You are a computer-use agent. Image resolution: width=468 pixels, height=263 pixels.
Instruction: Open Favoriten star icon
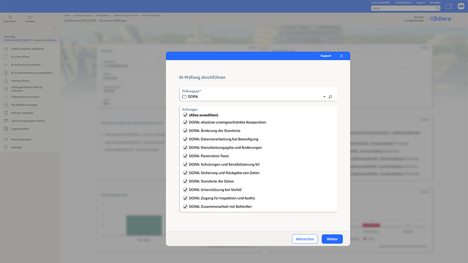(30, 19)
